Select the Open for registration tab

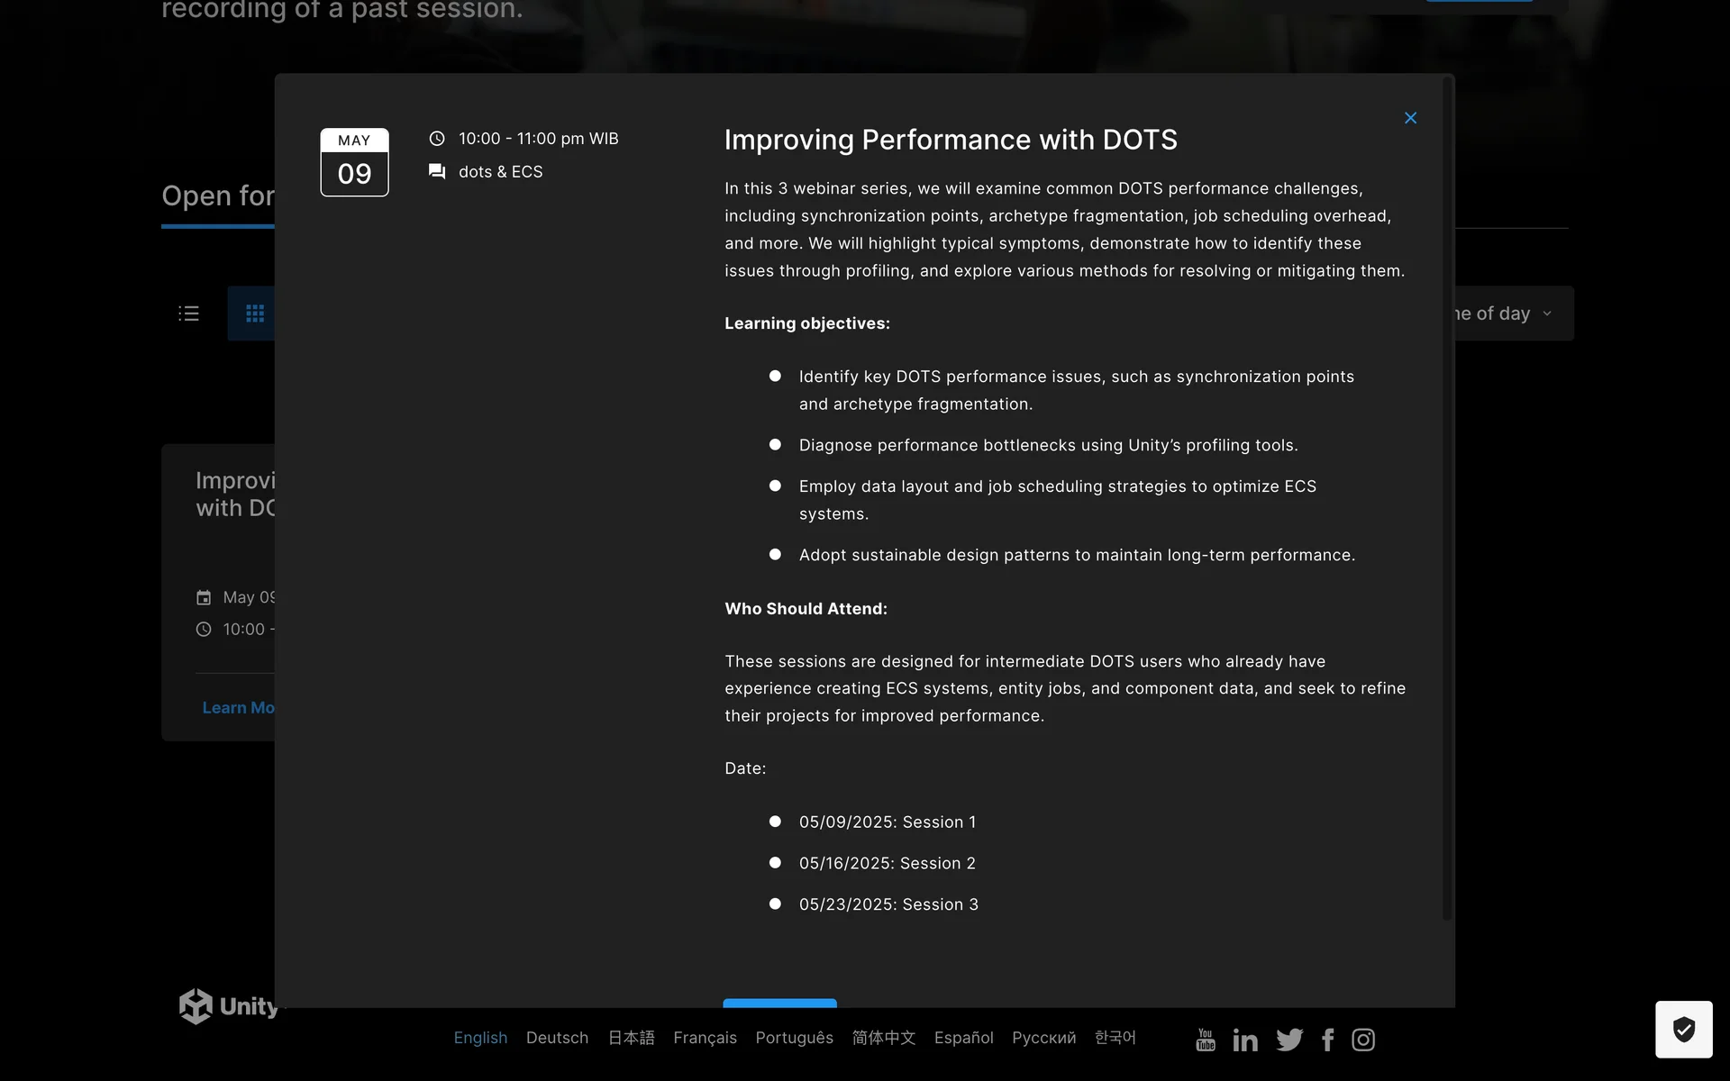click(x=217, y=196)
